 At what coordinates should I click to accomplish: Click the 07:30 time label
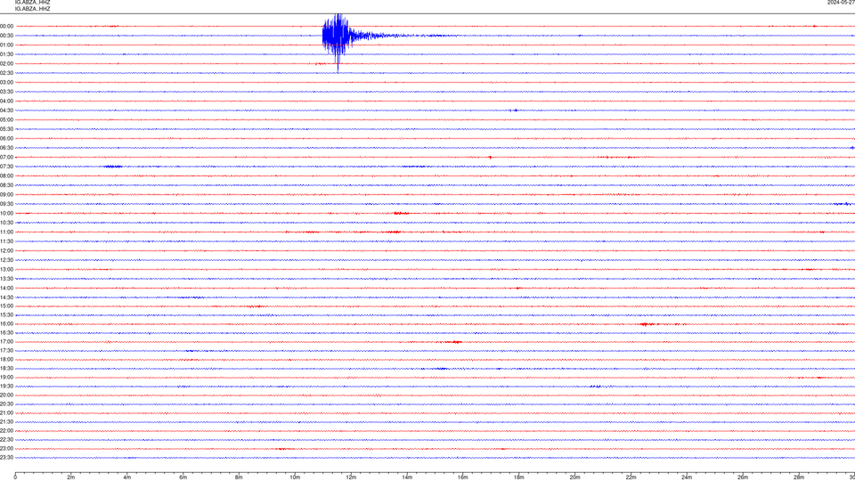click(6, 167)
